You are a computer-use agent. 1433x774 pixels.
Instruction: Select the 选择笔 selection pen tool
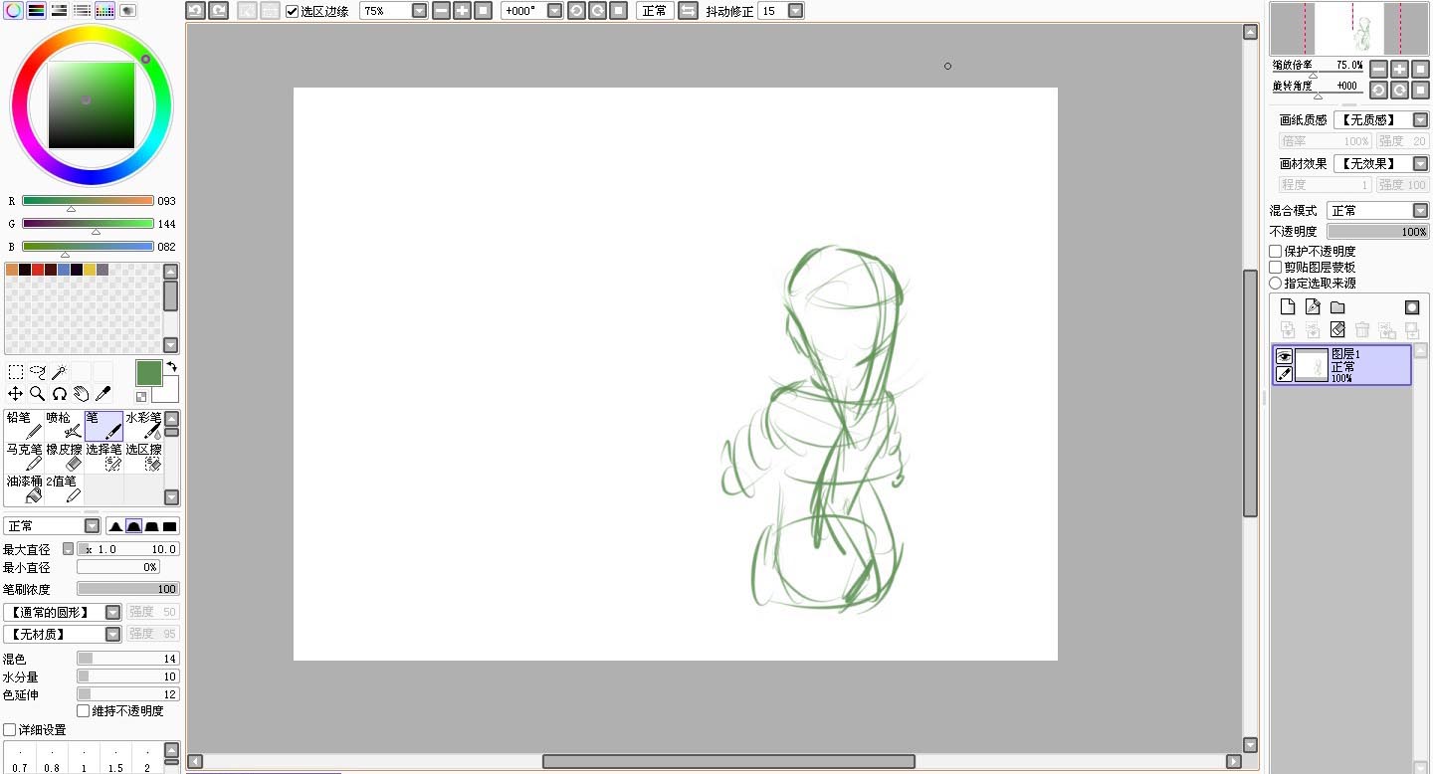click(x=103, y=458)
